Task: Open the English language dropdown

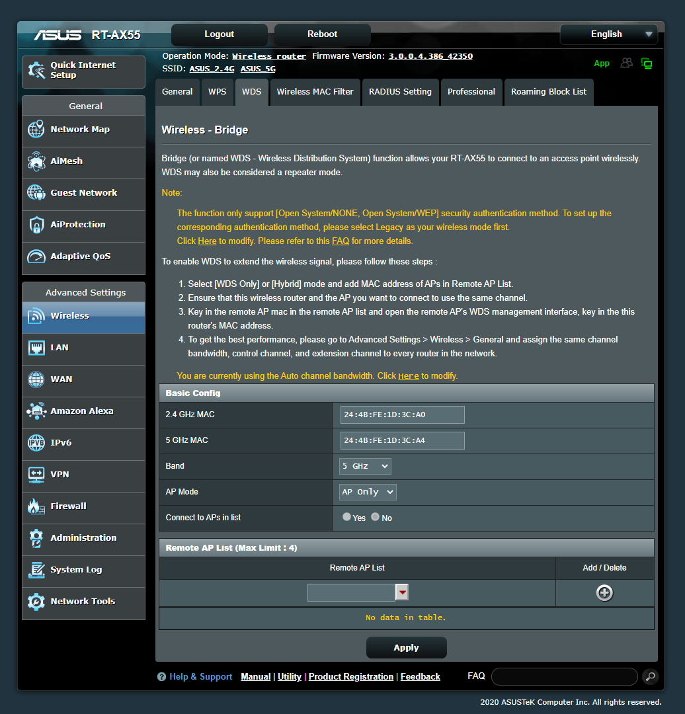Action: tap(608, 34)
